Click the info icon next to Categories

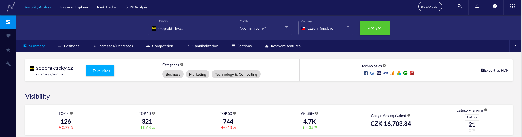coord(182,65)
